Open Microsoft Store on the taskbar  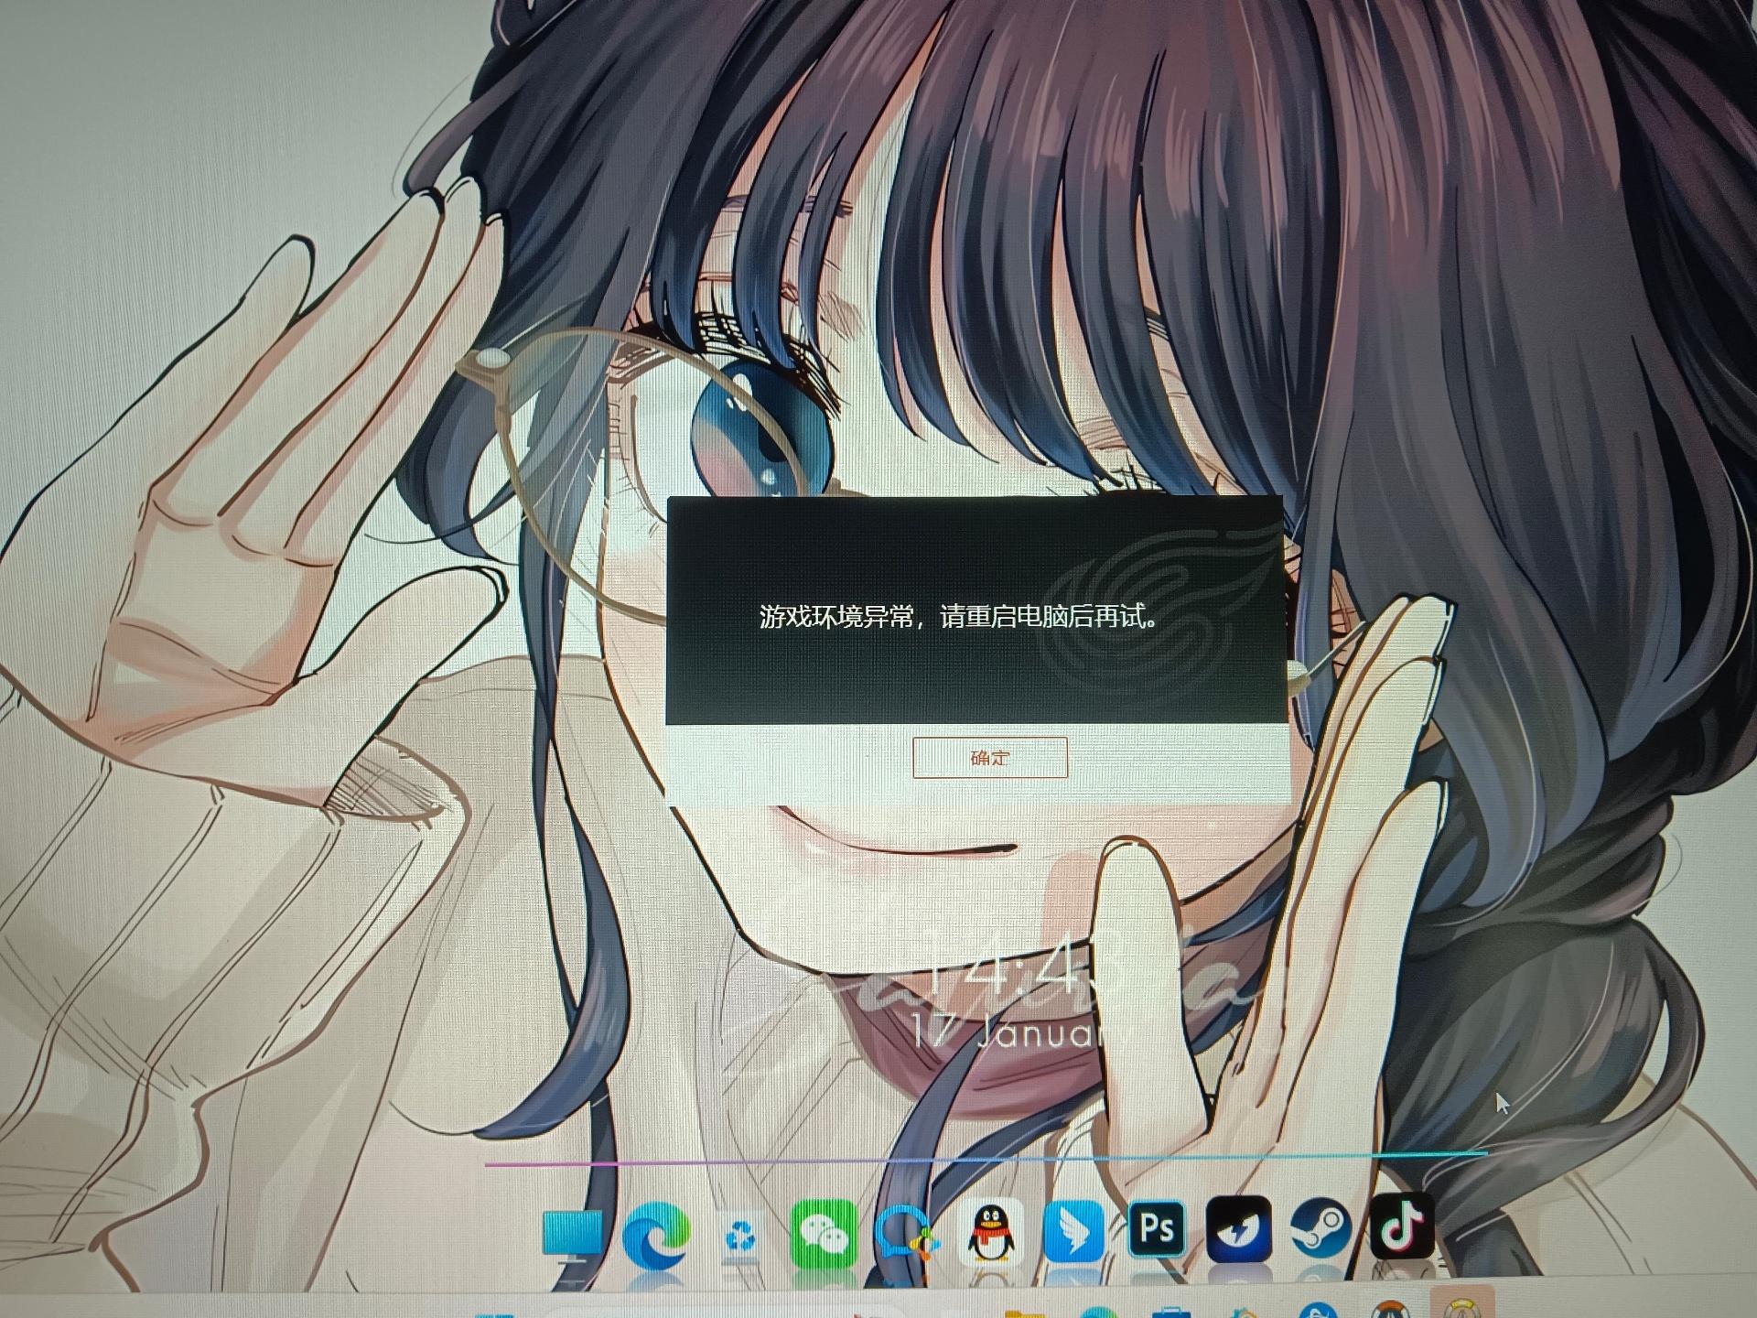click(1171, 1313)
